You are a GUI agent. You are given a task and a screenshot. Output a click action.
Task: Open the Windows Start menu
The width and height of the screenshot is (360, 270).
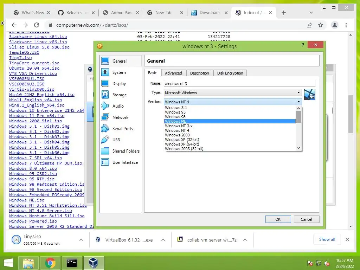[8, 263]
